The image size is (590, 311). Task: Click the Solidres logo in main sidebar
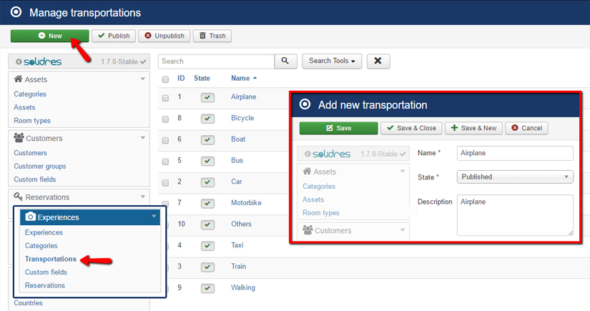pyautogui.click(x=42, y=61)
